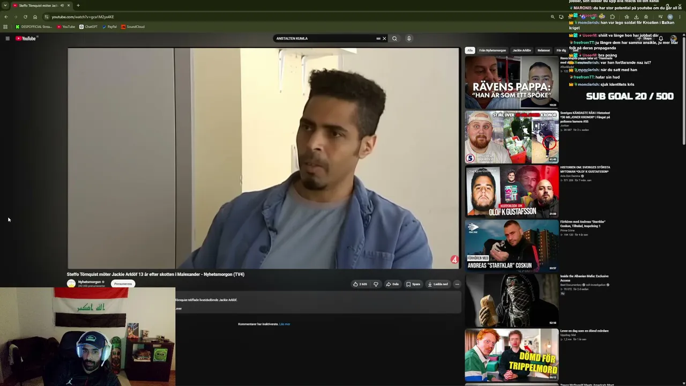Open the browser three-dot menu
The image size is (686, 386).
[680, 17]
